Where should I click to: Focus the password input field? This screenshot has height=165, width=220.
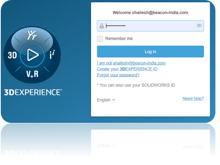[x=150, y=26]
